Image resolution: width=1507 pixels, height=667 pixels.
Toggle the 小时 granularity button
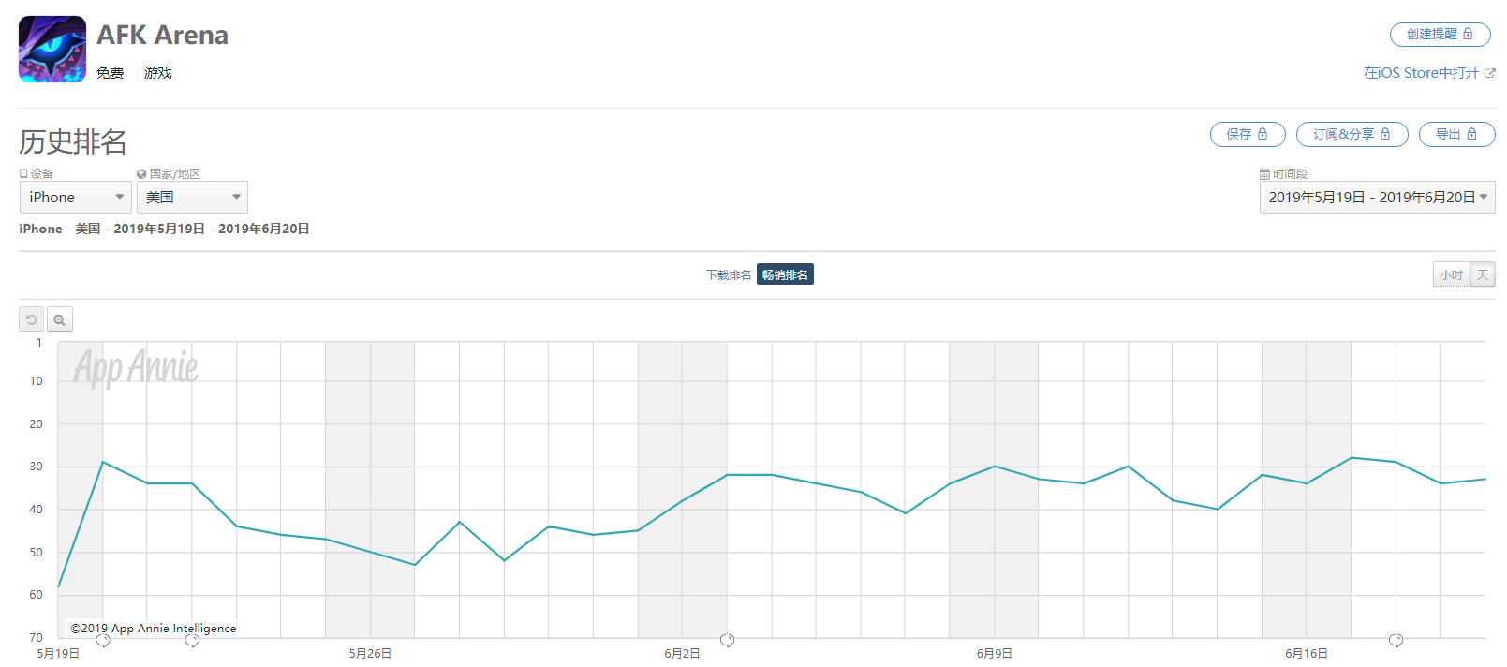point(1451,274)
